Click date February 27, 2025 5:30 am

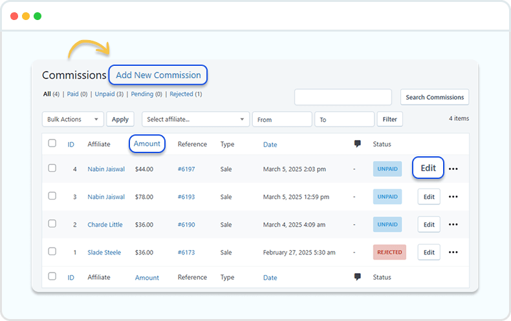[x=299, y=253]
